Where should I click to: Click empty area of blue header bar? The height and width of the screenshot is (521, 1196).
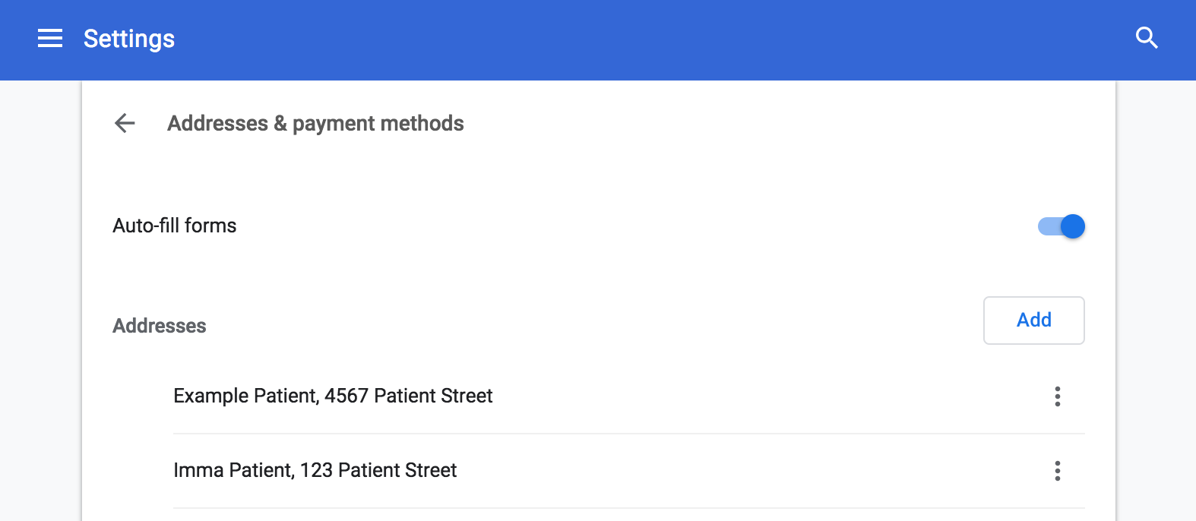click(x=608, y=39)
